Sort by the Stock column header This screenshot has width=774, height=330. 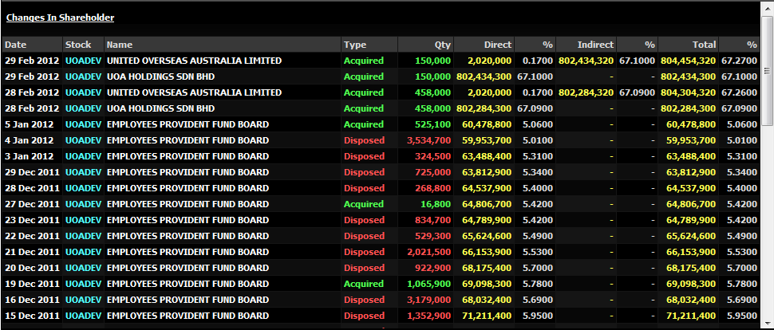point(84,45)
